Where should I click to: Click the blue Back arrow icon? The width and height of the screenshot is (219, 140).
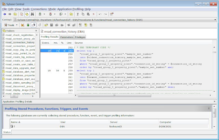(5, 14)
